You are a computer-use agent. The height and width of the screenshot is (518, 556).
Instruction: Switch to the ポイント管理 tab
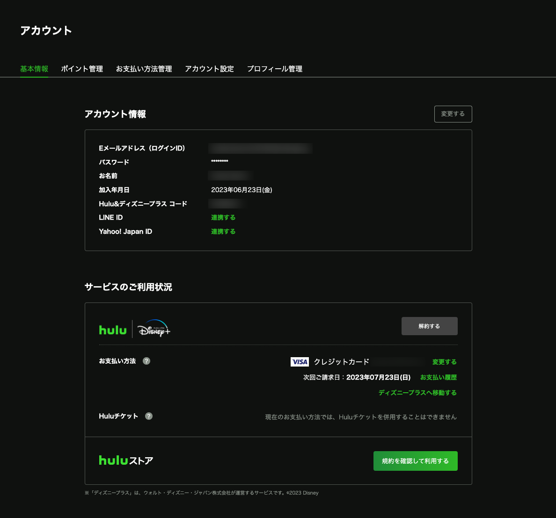click(x=82, y=69)
